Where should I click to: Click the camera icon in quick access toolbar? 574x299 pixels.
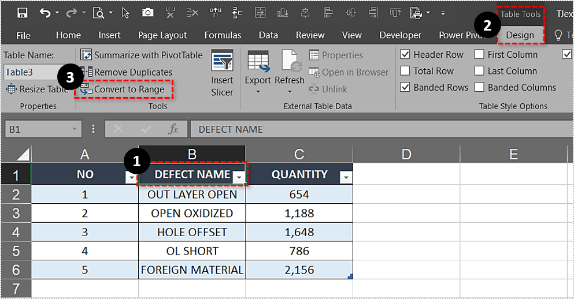pyautogui.click(x=148, y=13)
